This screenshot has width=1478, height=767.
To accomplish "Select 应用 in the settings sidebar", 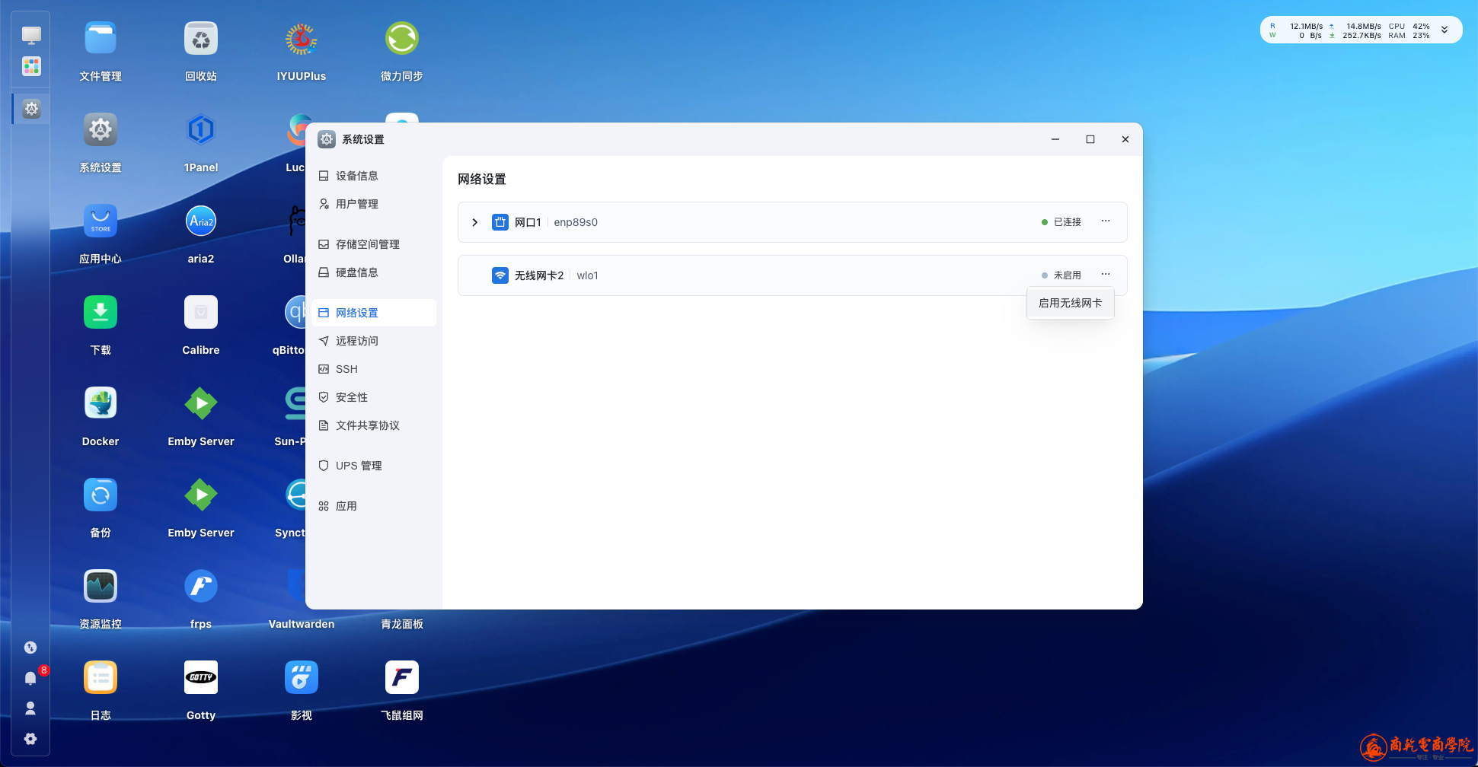I will pos(374,506).
